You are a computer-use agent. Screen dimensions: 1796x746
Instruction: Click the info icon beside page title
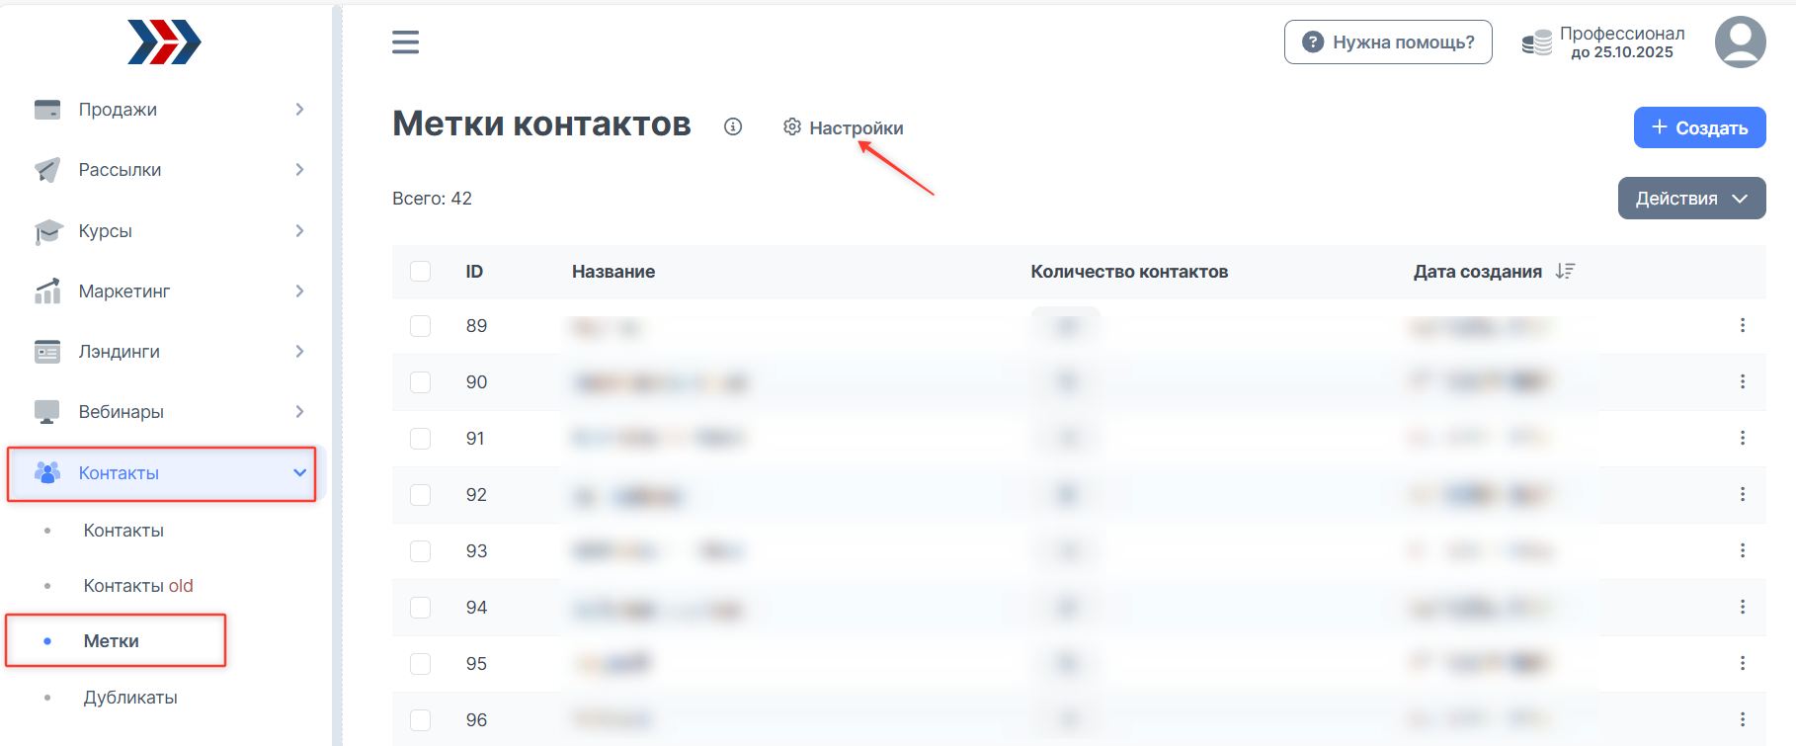click(732, 126)
